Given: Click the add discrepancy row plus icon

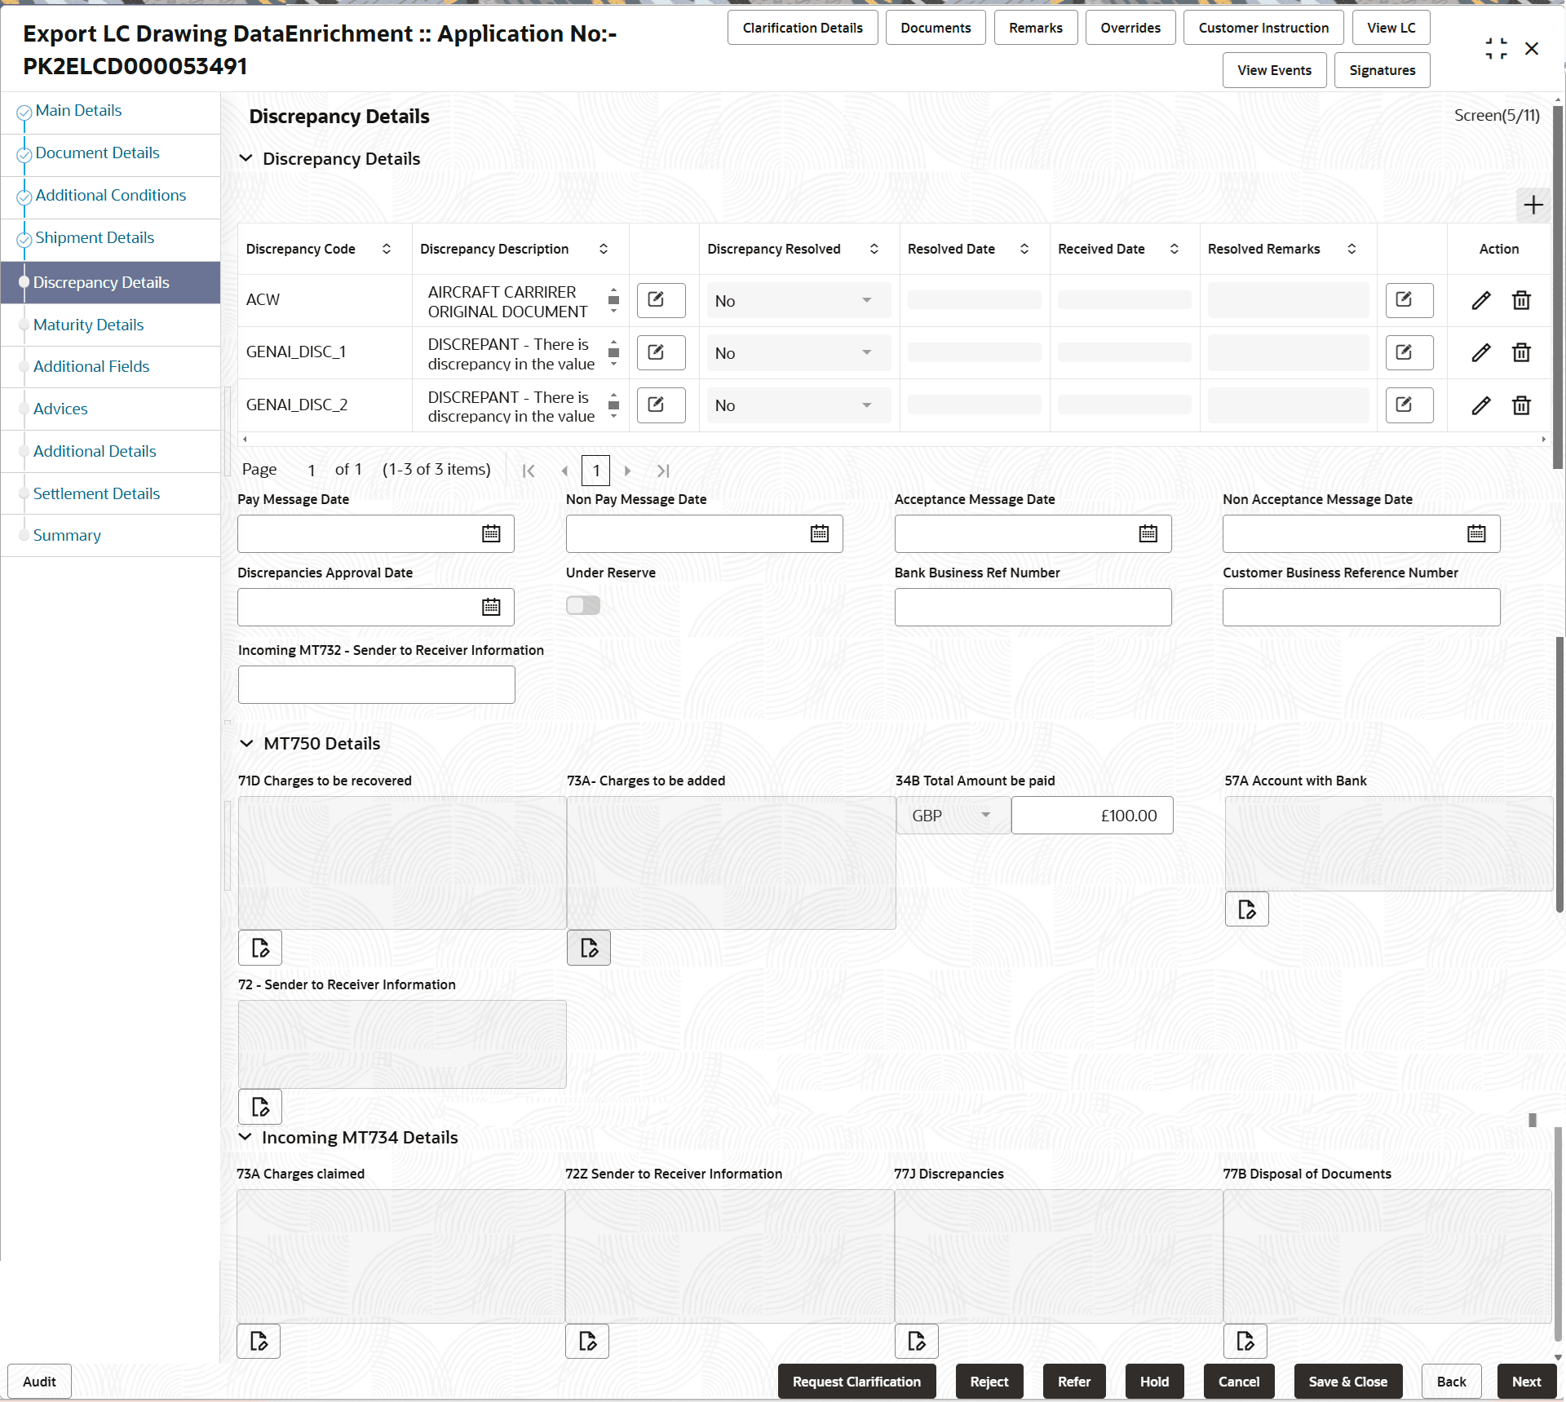Looking at the screenshot, I should pos(1533,205).
